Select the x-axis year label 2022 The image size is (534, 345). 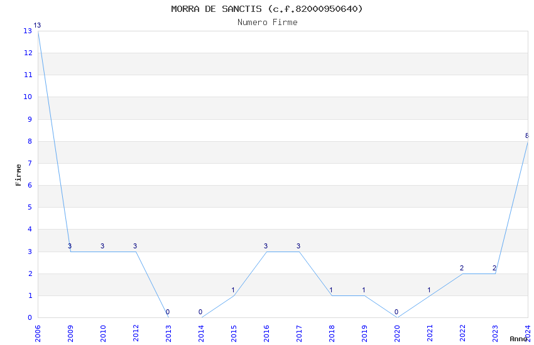click(x=462, y=333)
